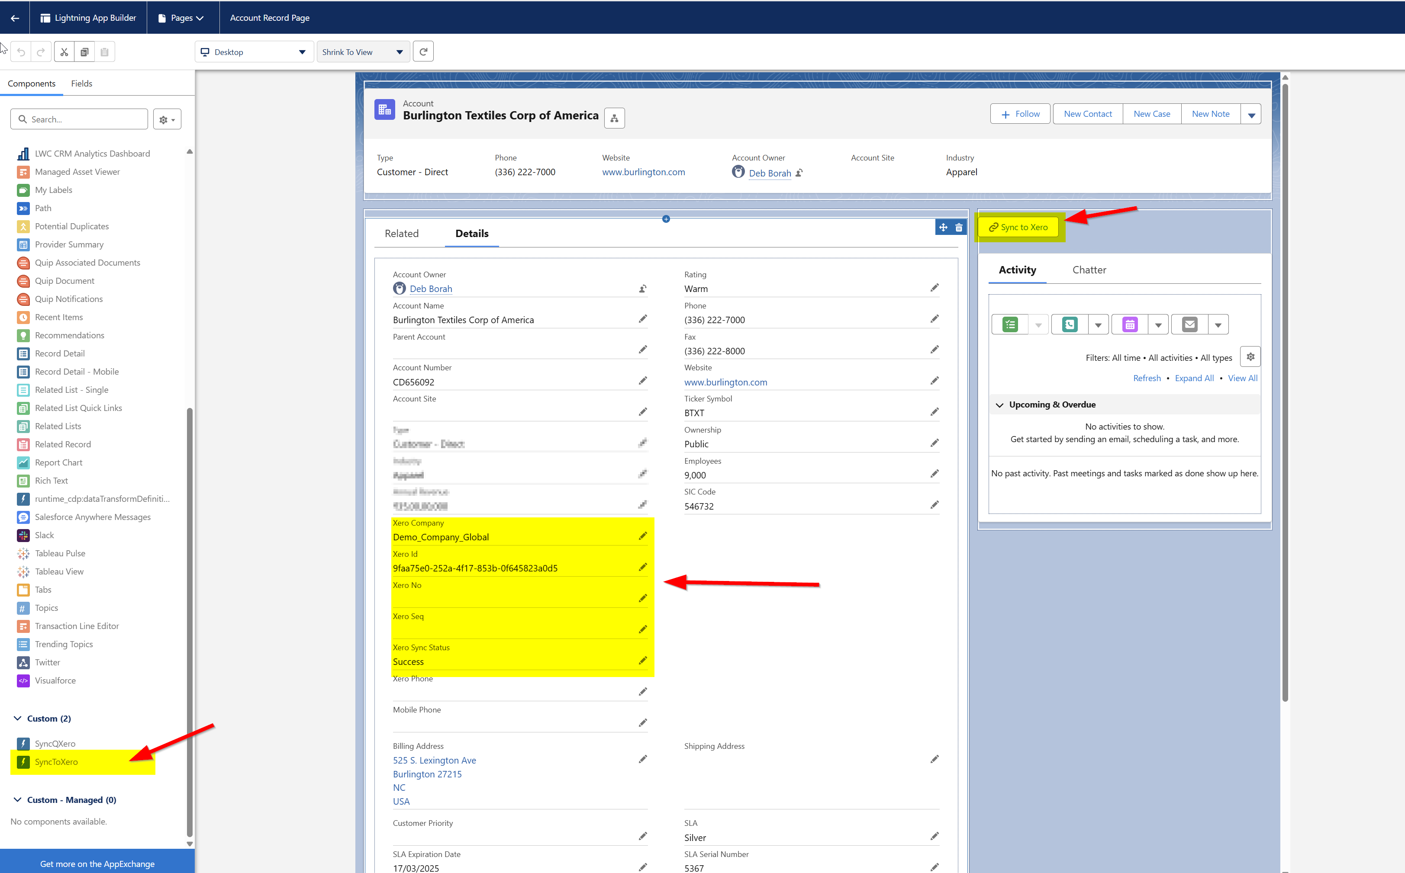
Task: Click the Copy toolbar icon
Action: point(84,52)
